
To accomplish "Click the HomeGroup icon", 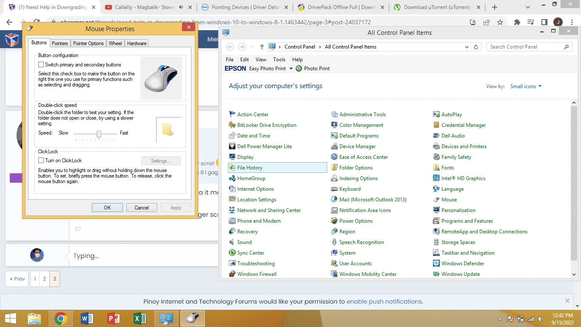I will (x=232, y=178).
